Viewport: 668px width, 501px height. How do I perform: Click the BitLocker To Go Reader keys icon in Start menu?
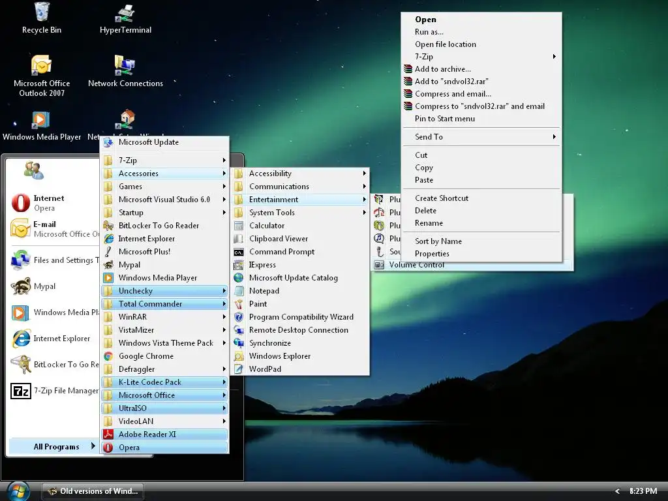(20, 364)
